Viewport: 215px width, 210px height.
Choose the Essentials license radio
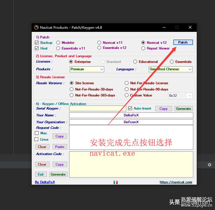tap(172, 62)
